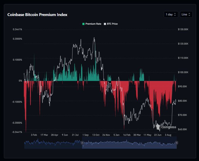Click the -0.2441% left axis label

point(17,132)
